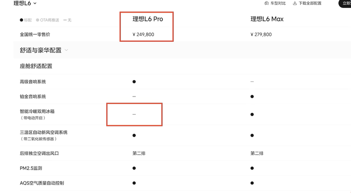Open the 理想L6 model dropdown
Viewport: 351px width, 193px height.
click(x=25, y=4)
